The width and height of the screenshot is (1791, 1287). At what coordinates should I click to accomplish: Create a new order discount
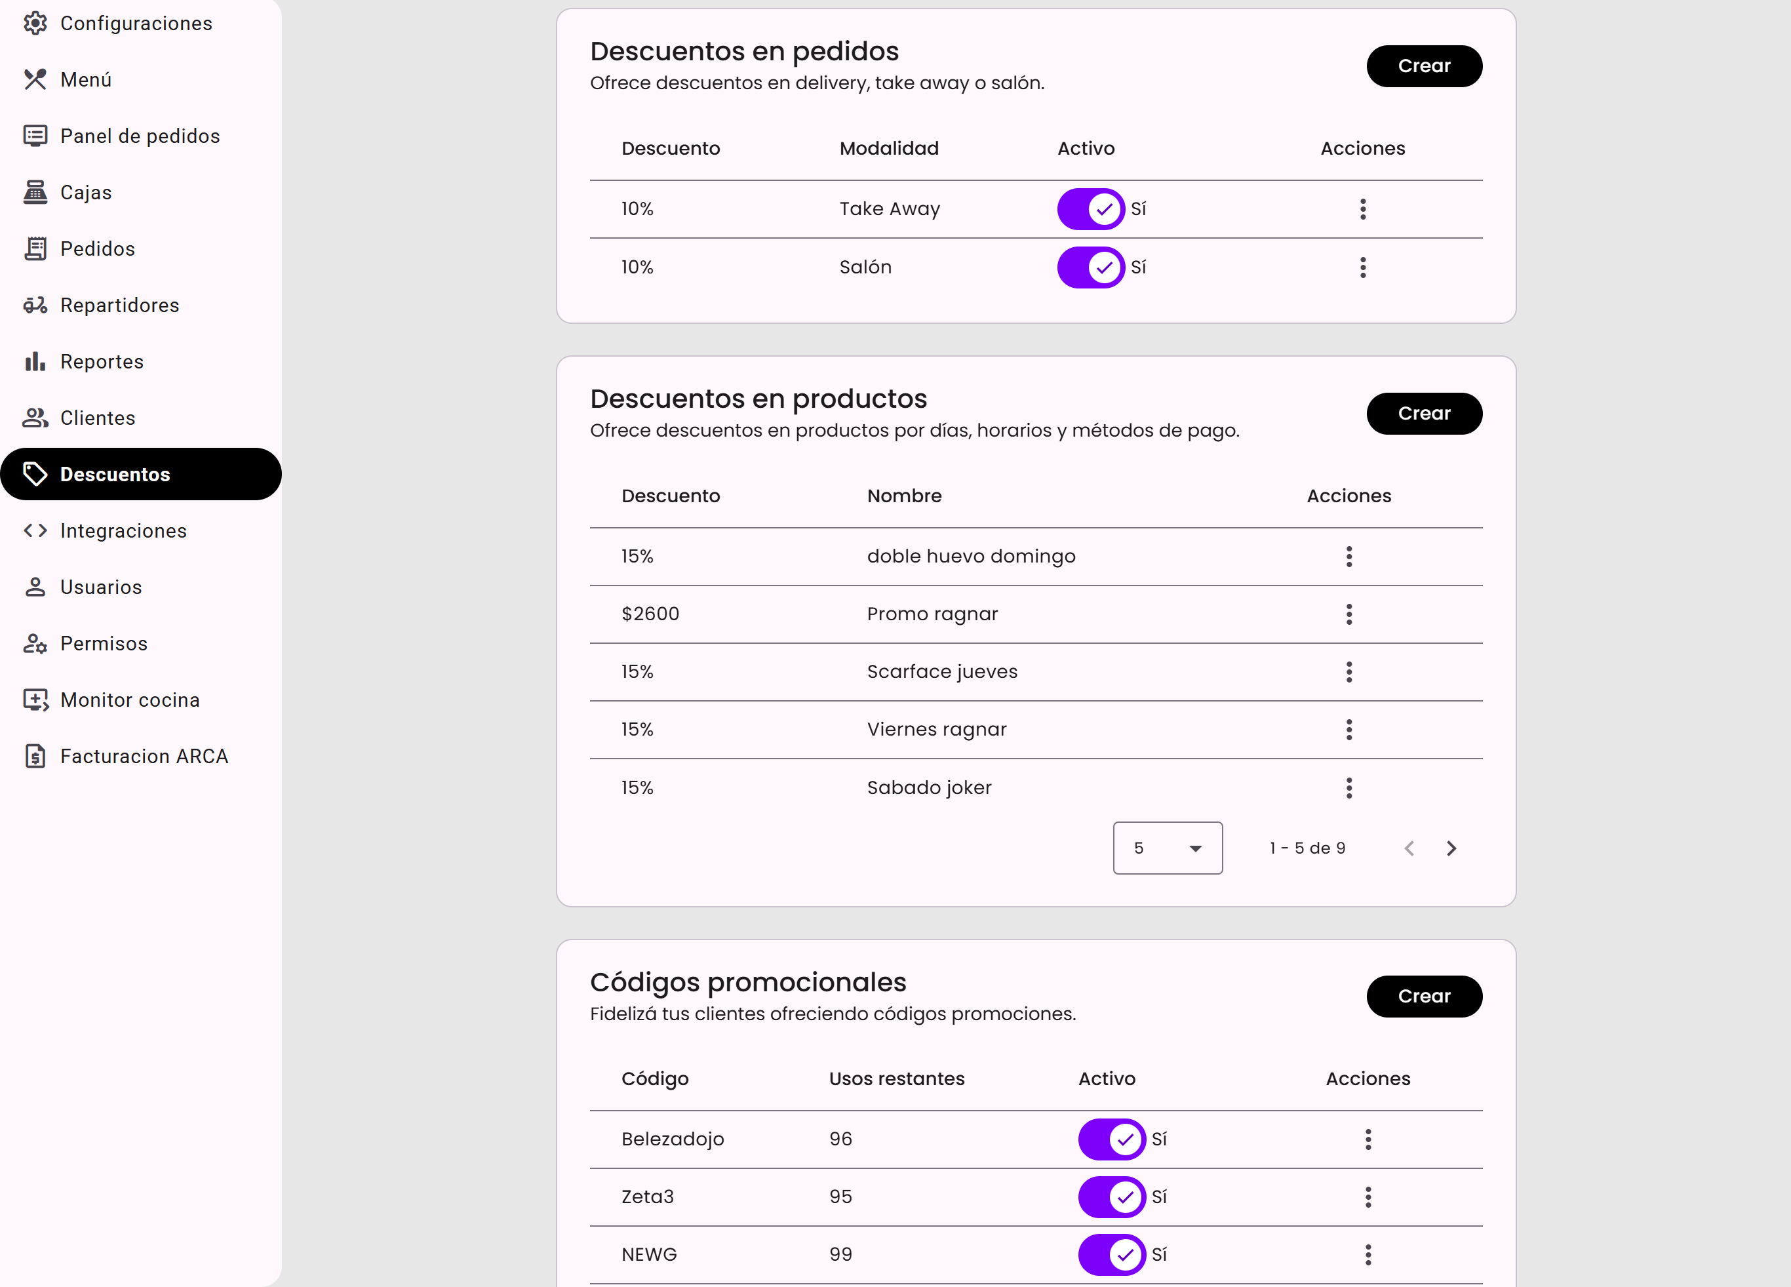(x=1424, y=66)
